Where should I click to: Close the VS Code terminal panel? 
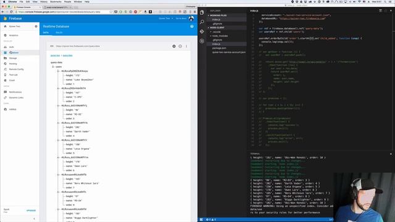coord(391,154)
